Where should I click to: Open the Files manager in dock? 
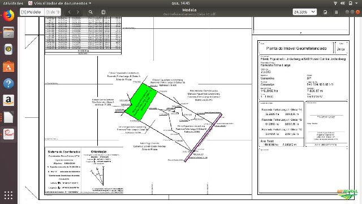click(8, 33)
